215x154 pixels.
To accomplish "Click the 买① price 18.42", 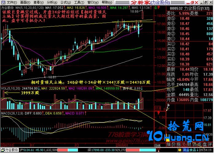I will (x=185, y=44).
